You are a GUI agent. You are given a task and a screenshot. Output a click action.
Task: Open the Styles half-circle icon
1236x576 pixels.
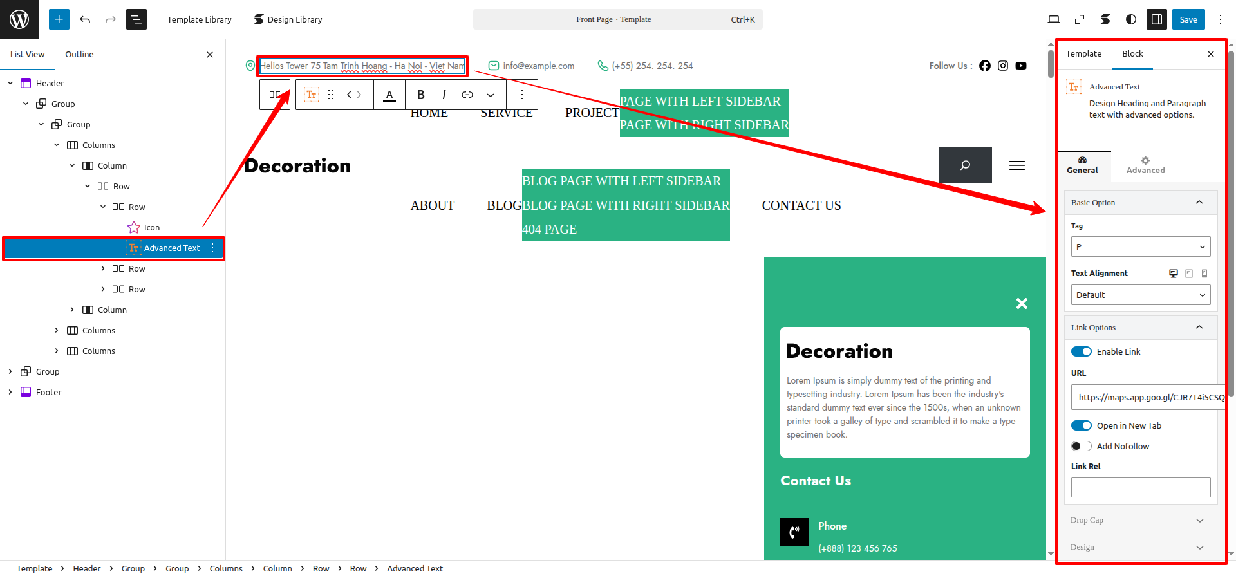1131,19
